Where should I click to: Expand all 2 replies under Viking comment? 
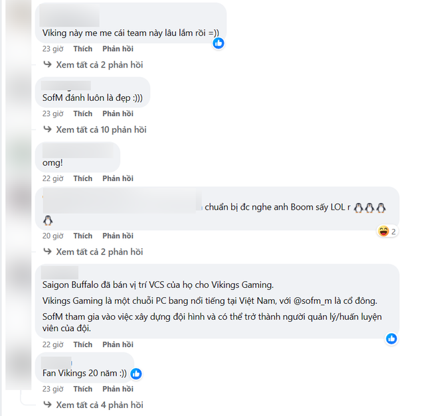99,65
